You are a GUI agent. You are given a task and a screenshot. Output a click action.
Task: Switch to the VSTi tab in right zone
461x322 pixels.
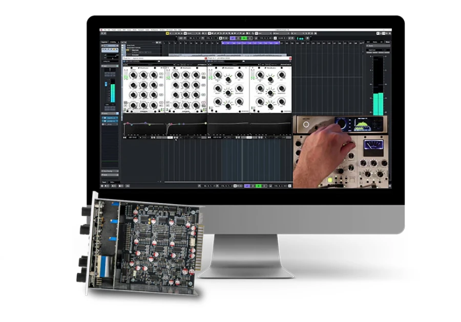click(368, 42)
